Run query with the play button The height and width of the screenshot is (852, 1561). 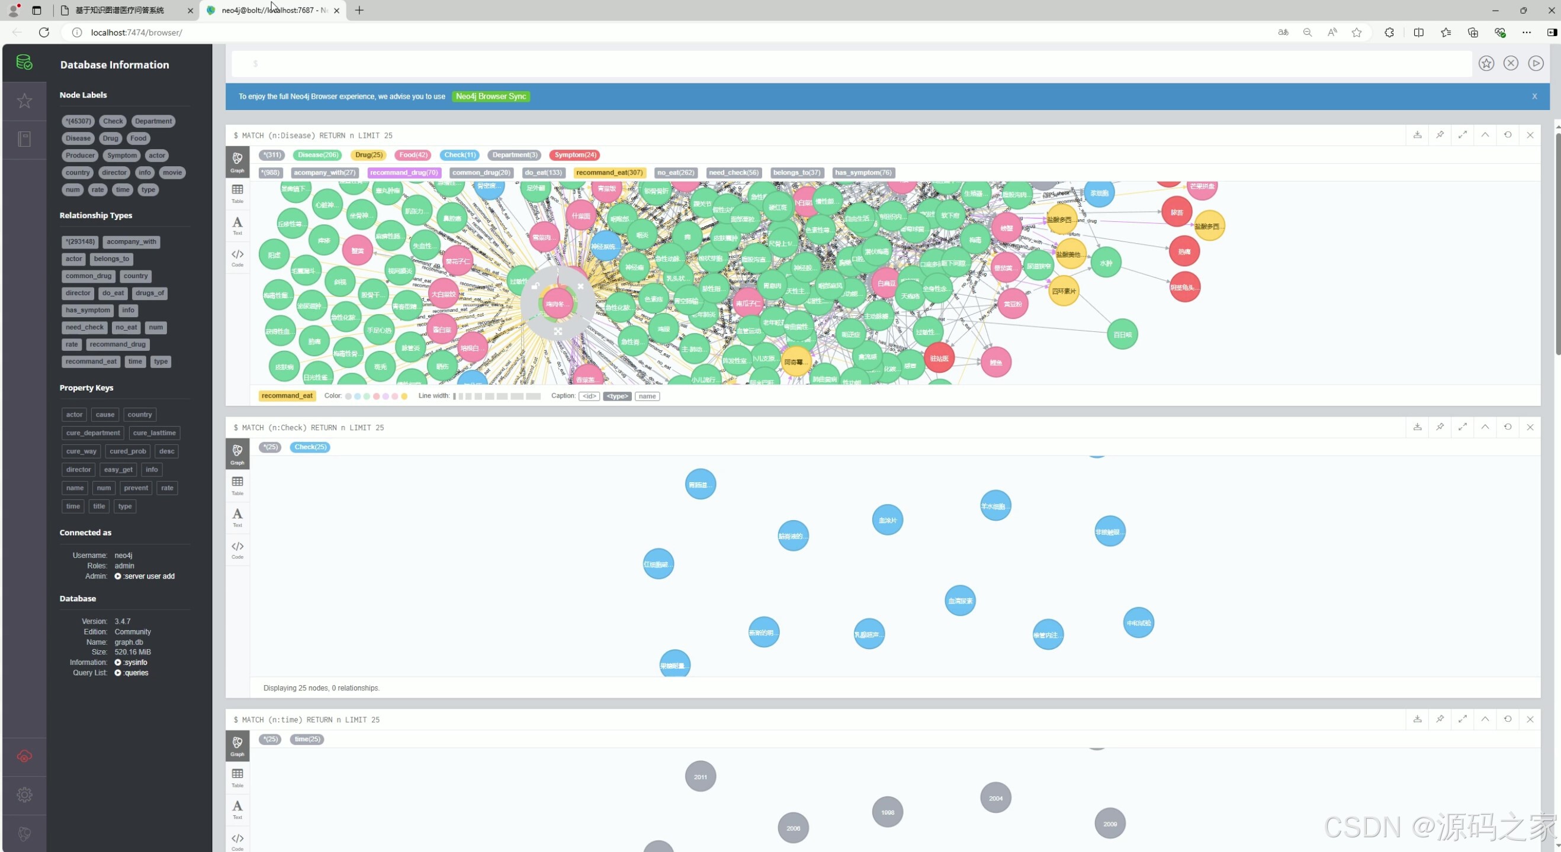[1535, 63]
